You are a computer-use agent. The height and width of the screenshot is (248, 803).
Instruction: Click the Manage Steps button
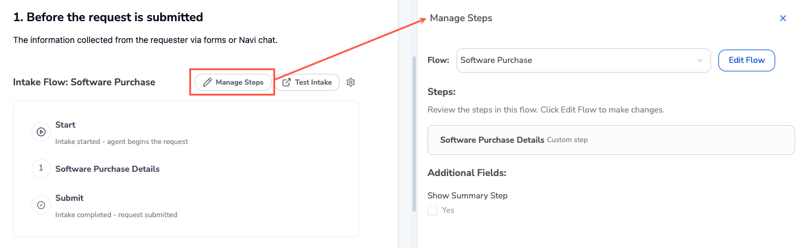[x=233, y=82]
